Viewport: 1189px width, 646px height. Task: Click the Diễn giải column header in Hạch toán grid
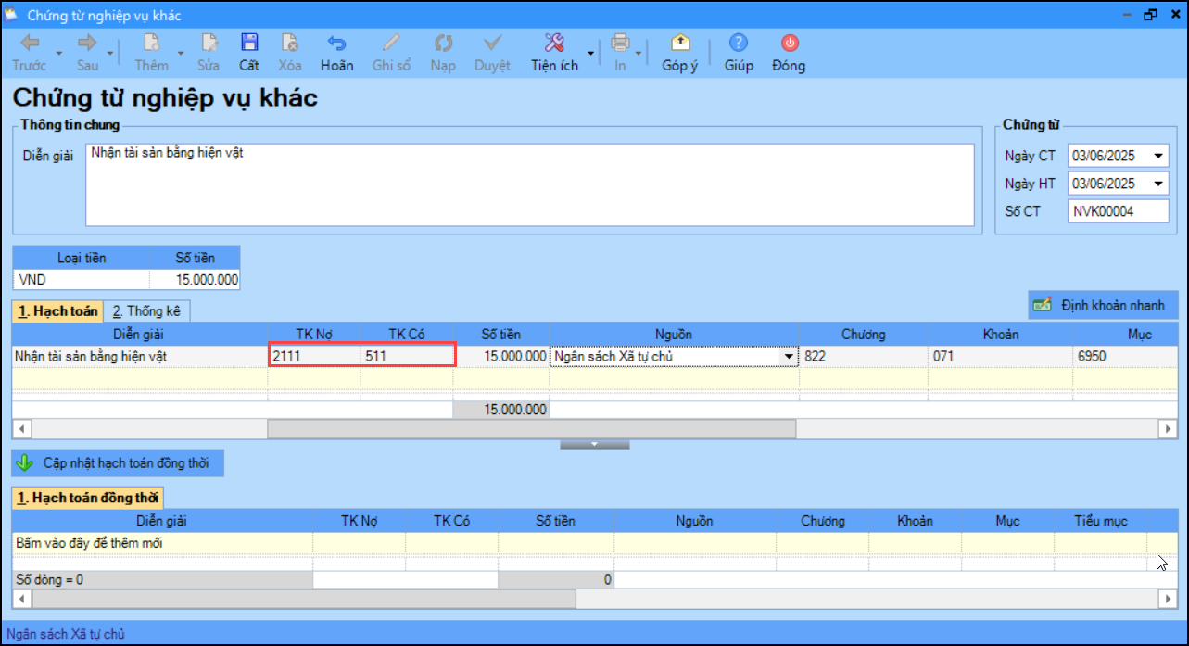click(139, 335)
